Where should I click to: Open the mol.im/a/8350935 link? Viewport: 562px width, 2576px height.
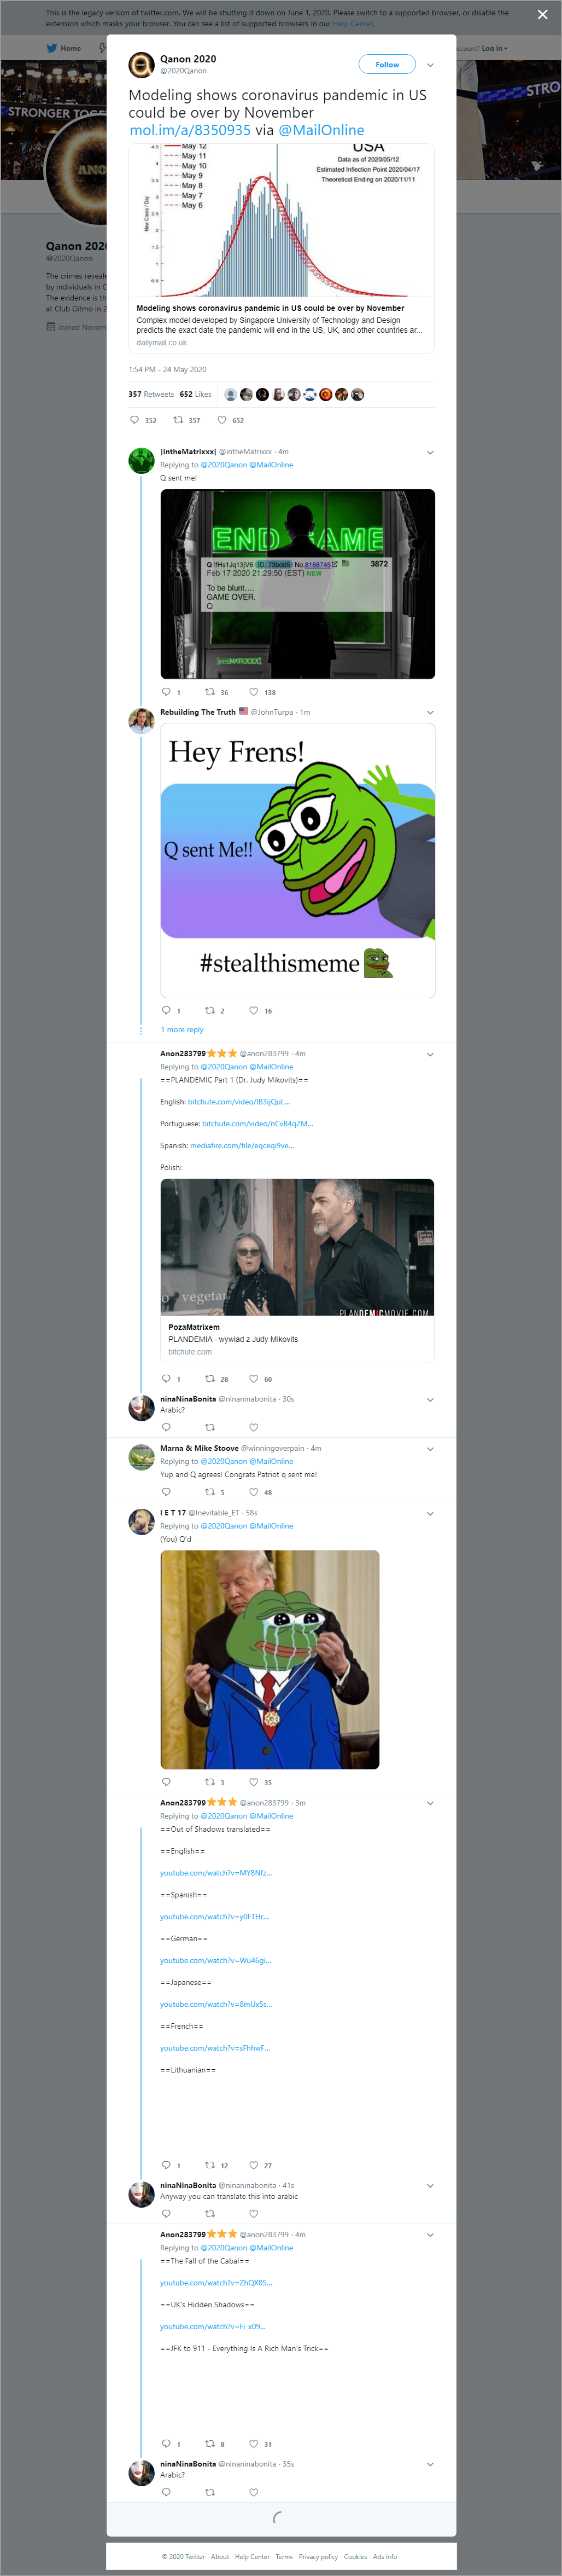click(190, 130)
